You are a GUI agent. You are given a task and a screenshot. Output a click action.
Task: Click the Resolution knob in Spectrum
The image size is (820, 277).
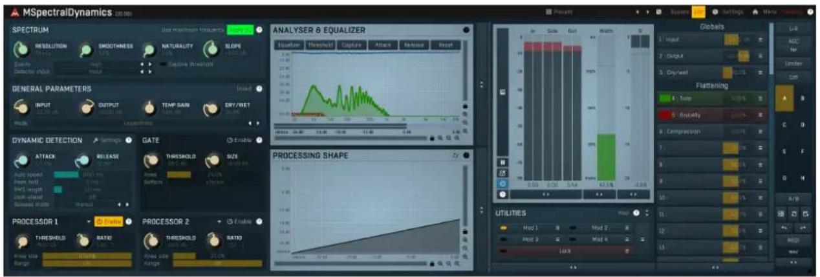[22, 49]
